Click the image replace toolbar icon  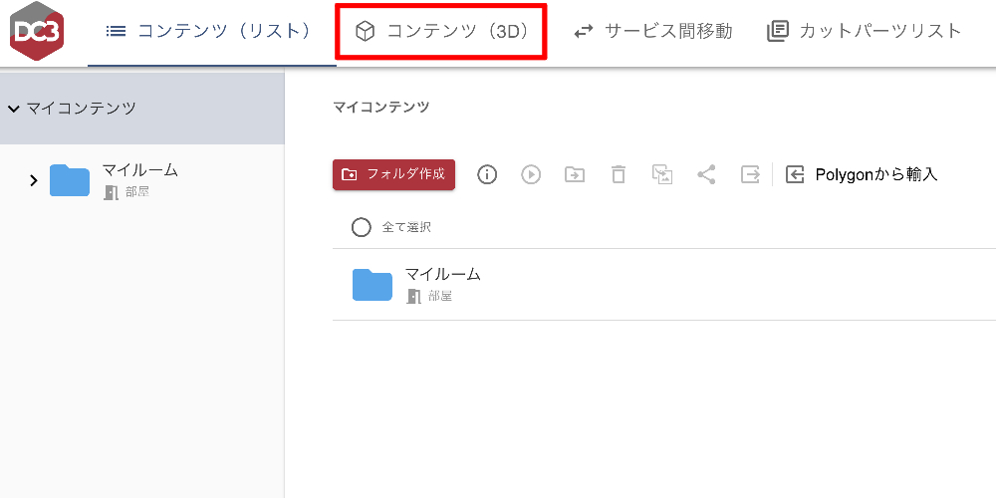click(x=662, y=174)
